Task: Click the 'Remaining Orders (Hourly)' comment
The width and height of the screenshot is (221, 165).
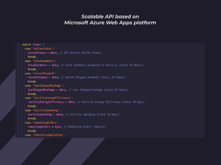Action: [x=85, y=127]
